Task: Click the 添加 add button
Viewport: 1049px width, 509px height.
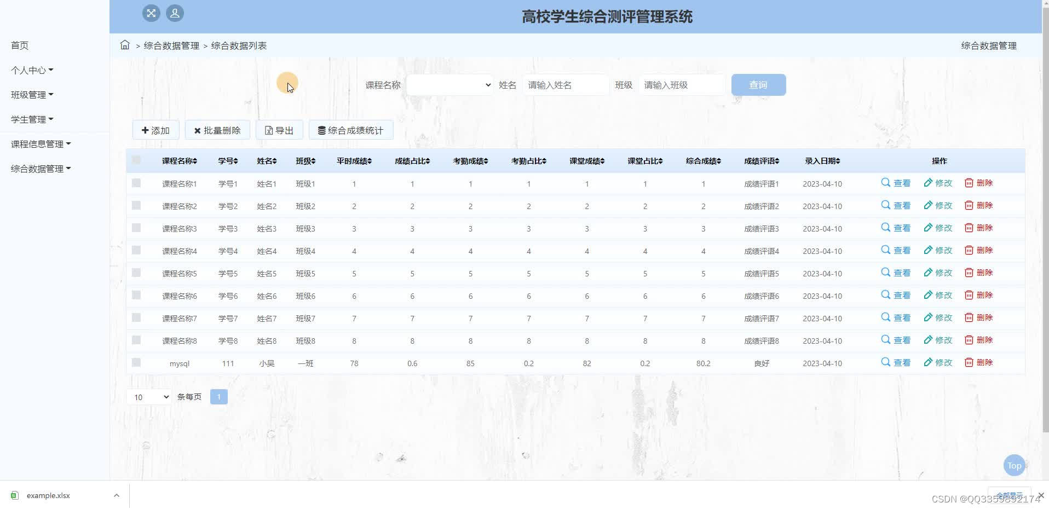Action: 155,130
